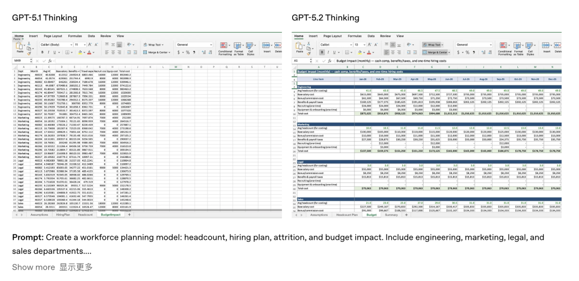Switch to Summary sheet tab in GPT-5.2 workbook
This screenshot has height=281, width=579.
(391, 215)
